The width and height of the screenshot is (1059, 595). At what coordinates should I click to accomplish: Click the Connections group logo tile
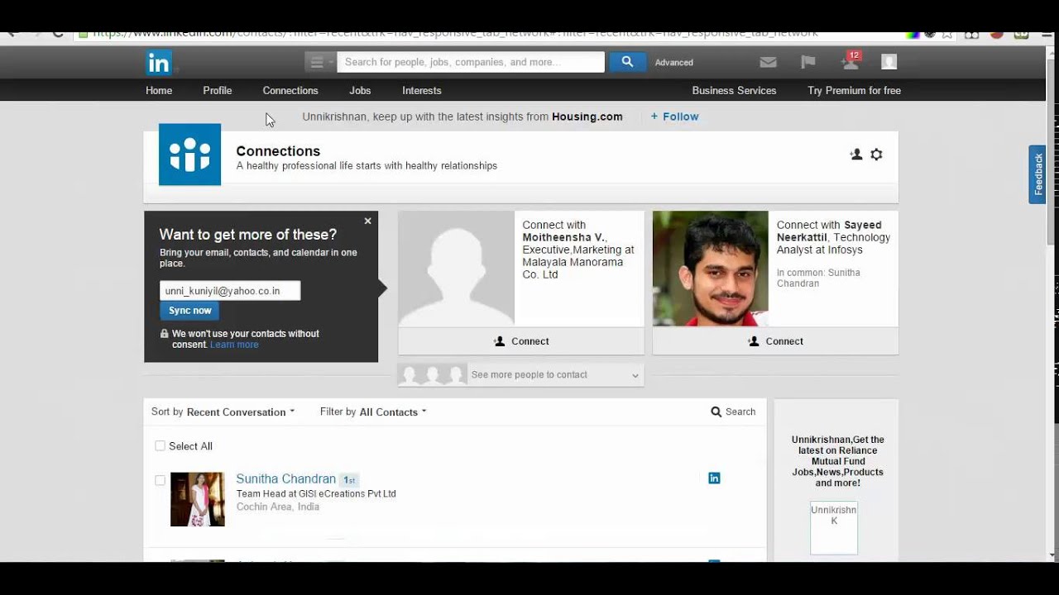(x=189, y=155)
